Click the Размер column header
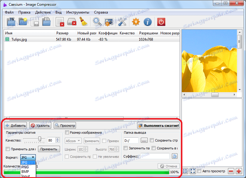 coord(65,33)
